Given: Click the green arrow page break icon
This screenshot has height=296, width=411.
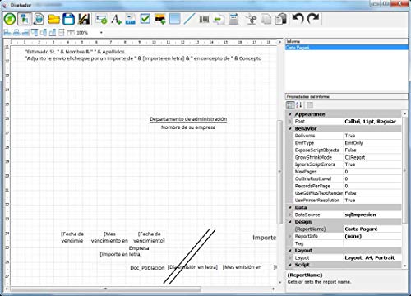Looking at the screenshot, I should tap(219, 19).
